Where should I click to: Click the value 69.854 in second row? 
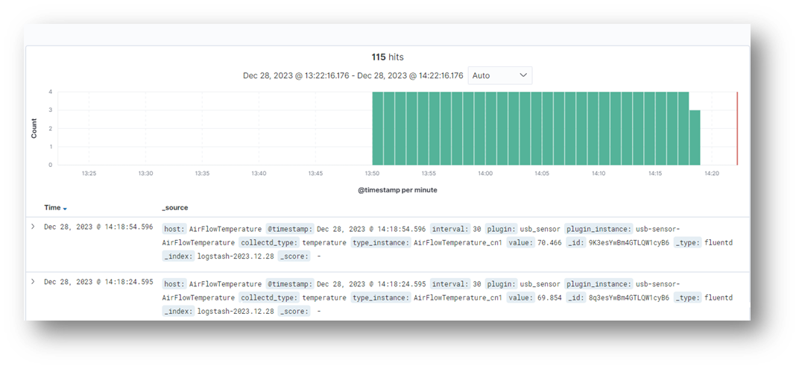click(549, 297)
